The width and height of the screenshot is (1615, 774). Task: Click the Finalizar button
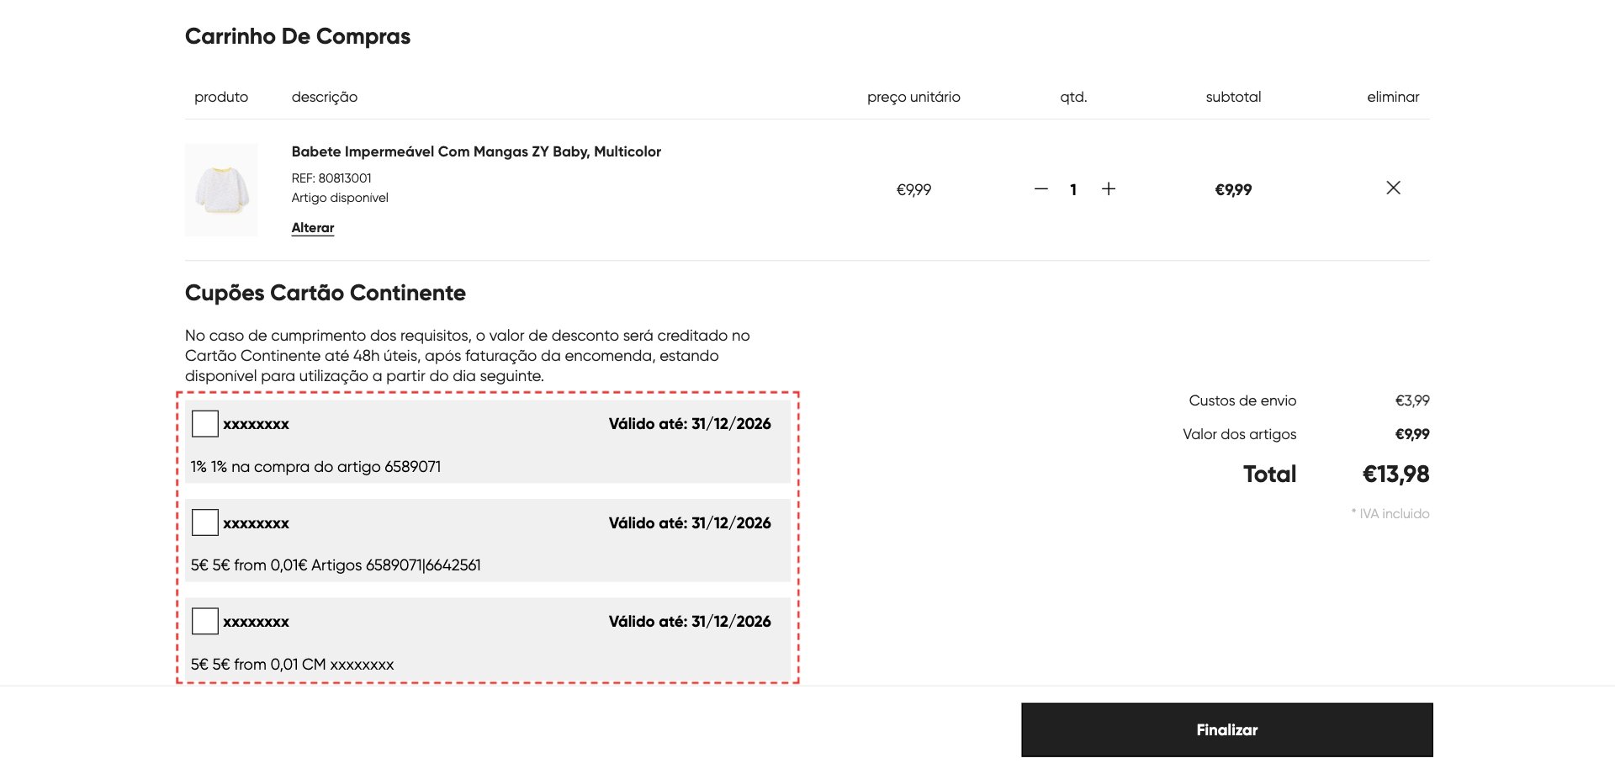pyautogui.click(x=1227, y=730)
